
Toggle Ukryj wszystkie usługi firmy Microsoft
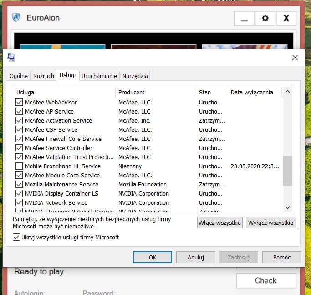click(17, 237)
